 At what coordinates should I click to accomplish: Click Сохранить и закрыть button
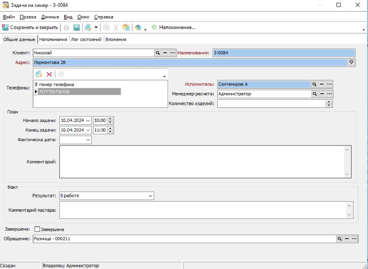[x=30, y=27]
